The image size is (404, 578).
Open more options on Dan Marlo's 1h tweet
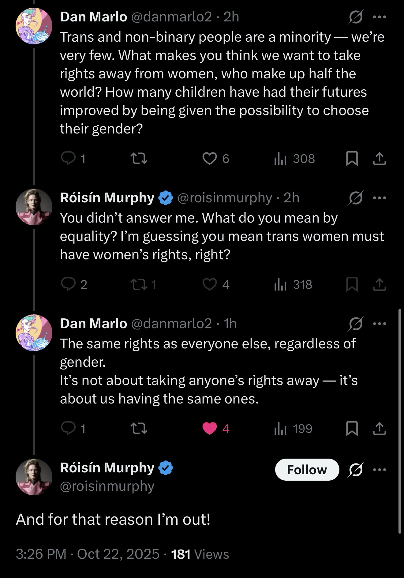[380, 324]
